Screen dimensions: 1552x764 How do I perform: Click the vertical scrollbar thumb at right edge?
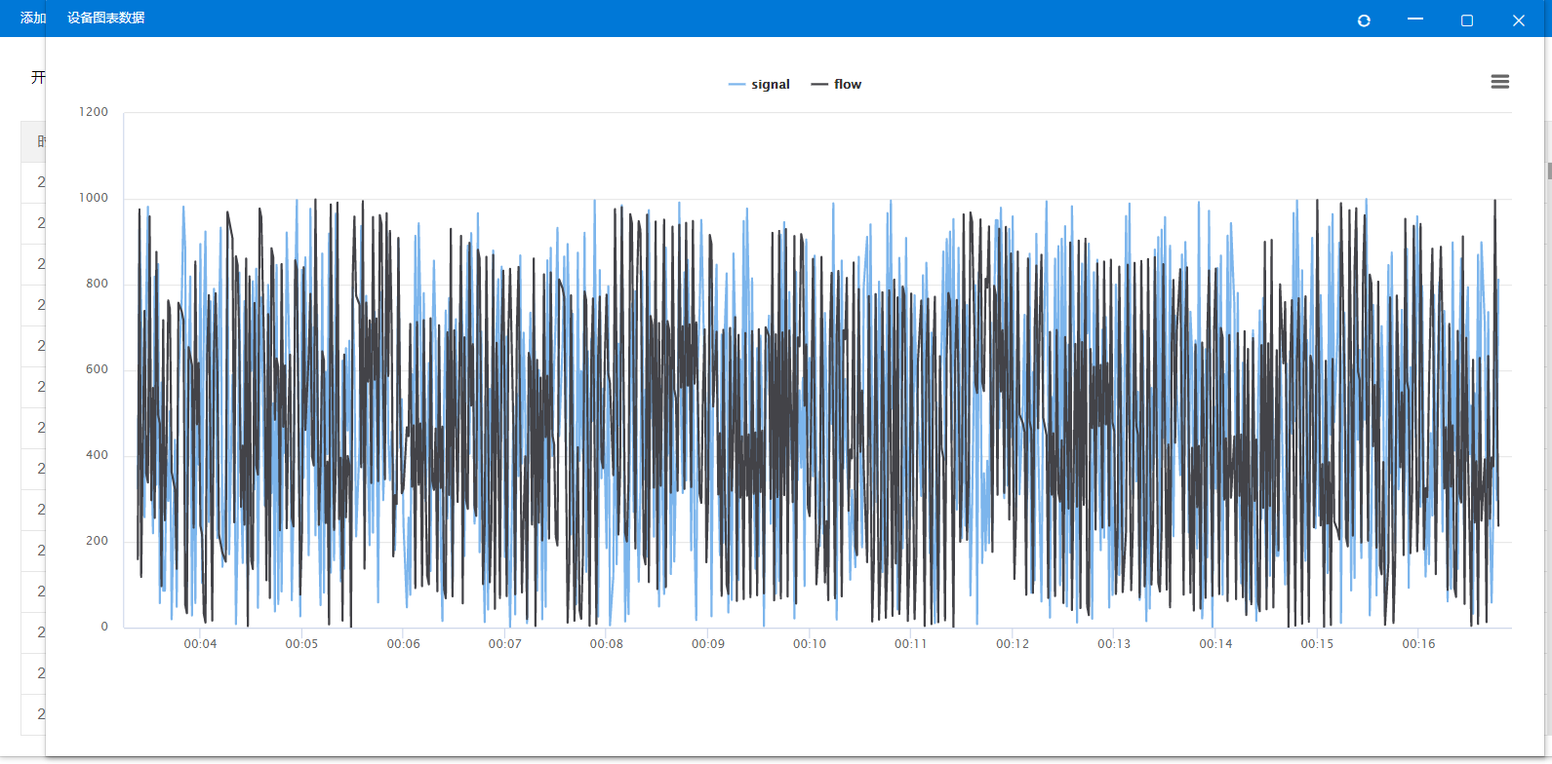[1548, 171]
